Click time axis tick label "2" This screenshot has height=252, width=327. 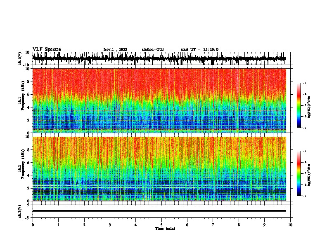coord(84,225)
